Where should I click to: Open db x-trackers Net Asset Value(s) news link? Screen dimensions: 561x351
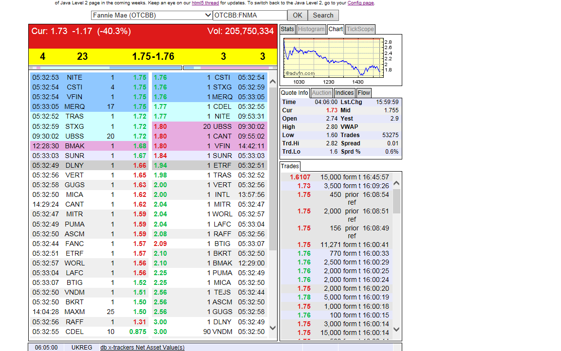[142, 348]
